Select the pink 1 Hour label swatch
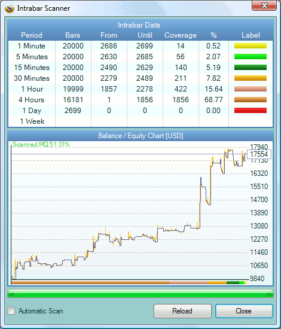 click(x=251, y=89)
